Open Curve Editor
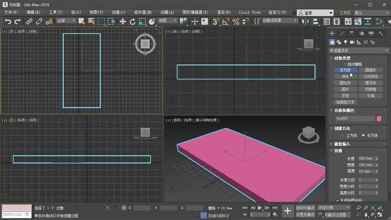This screenshot has height=220, width=391. [358, 21]
